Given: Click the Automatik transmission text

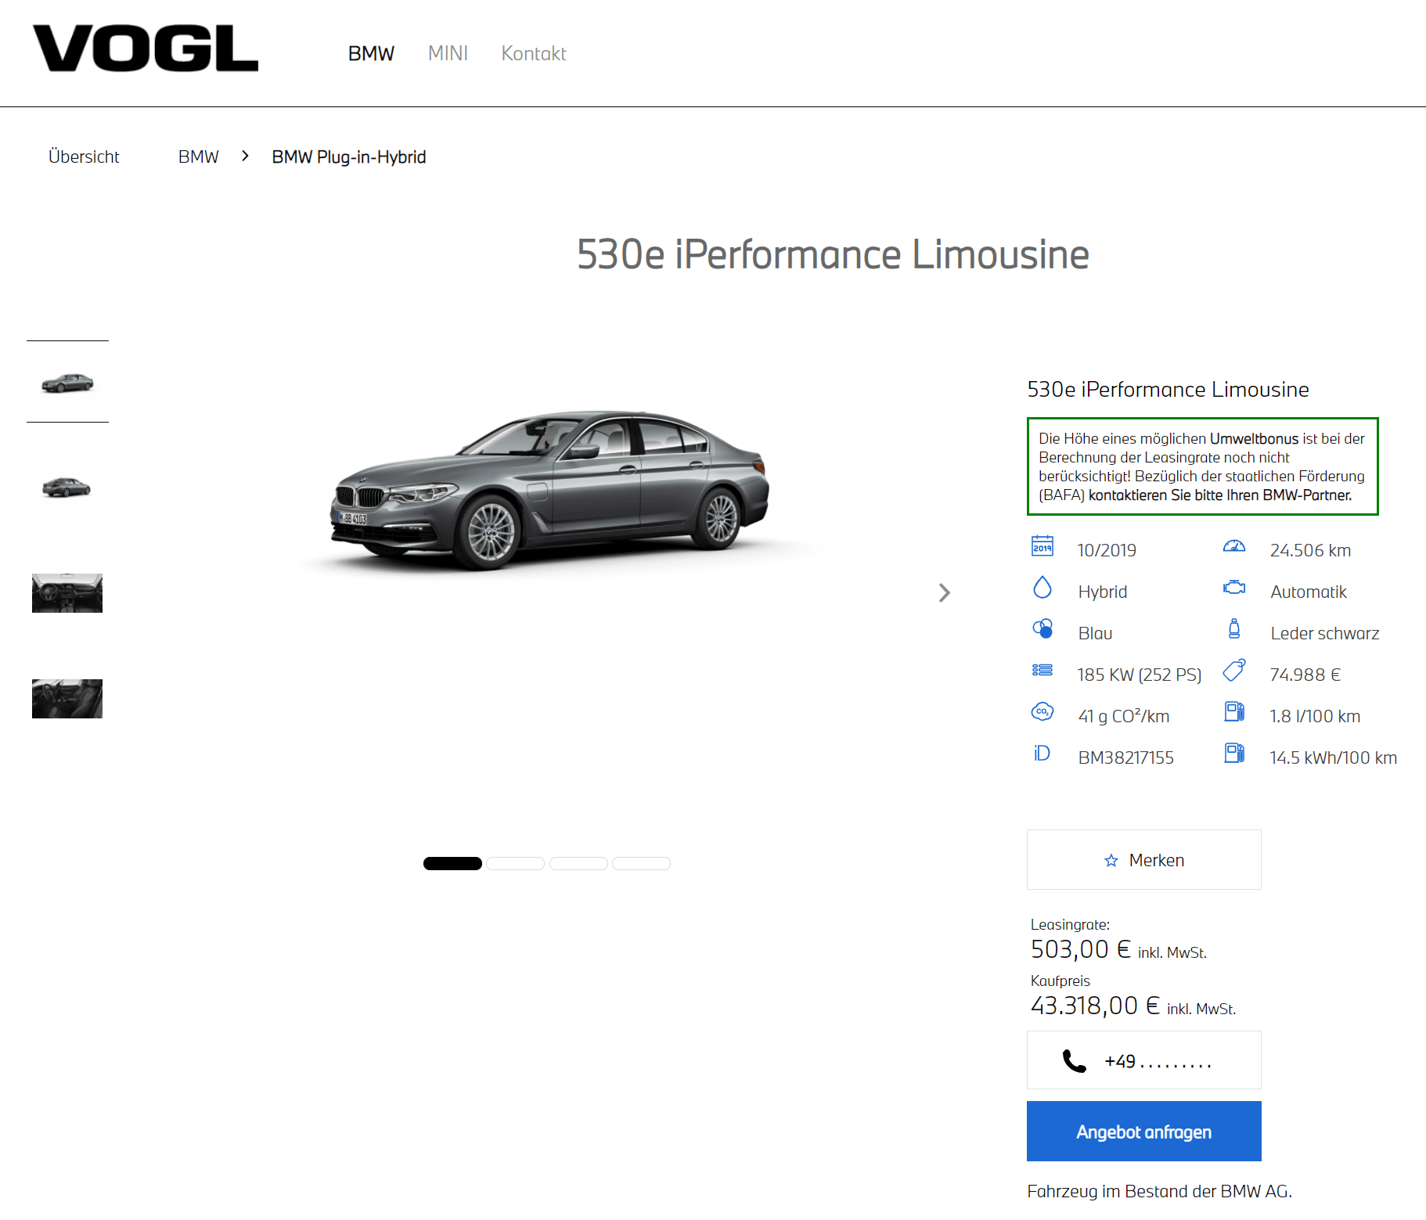Looking at the screenshot, I should 1309,592.
